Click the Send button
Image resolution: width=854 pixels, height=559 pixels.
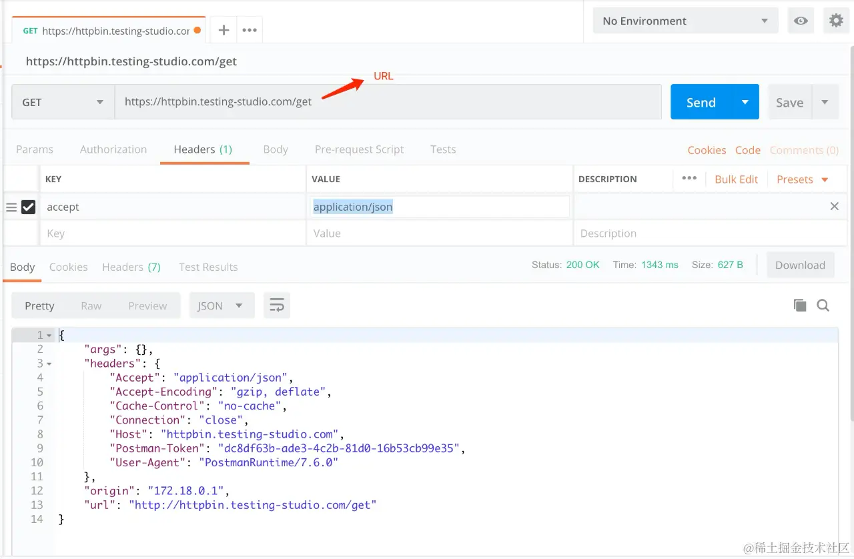pyautogui.click(x=701, y=102)
